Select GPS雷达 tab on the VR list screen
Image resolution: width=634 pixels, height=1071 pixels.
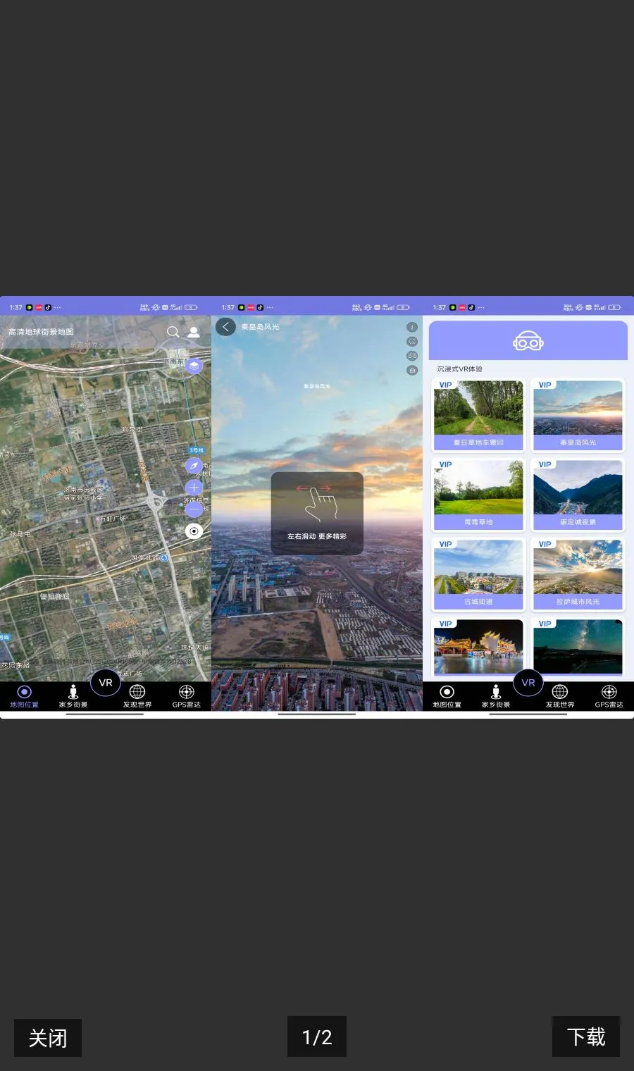(609, 696)
